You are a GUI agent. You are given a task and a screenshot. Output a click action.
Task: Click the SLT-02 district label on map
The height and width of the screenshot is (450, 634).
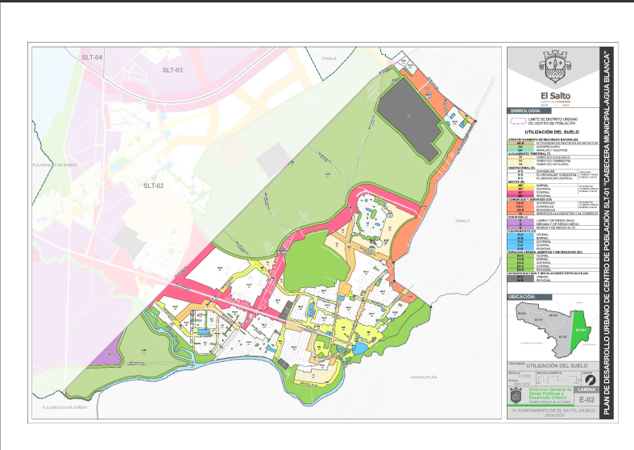[153, 185]
